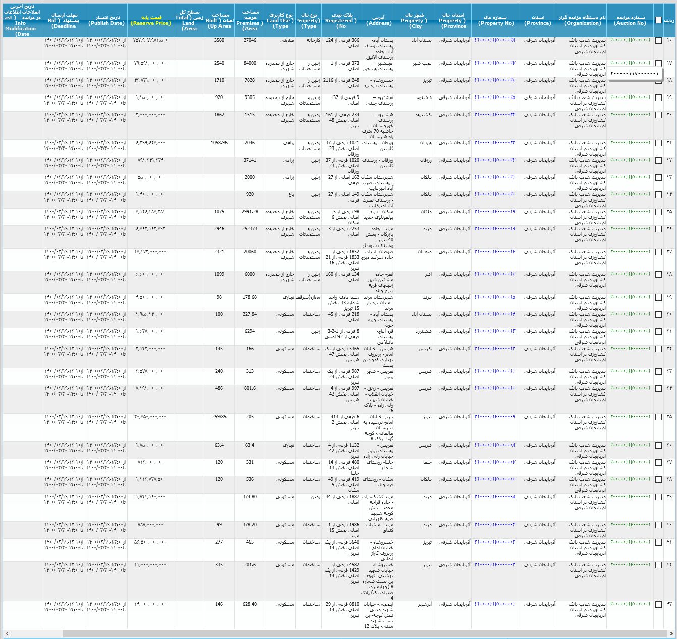Click built area value 1058.96 on row 21
This screenshot has width=677, height=639.
(219, 143)
